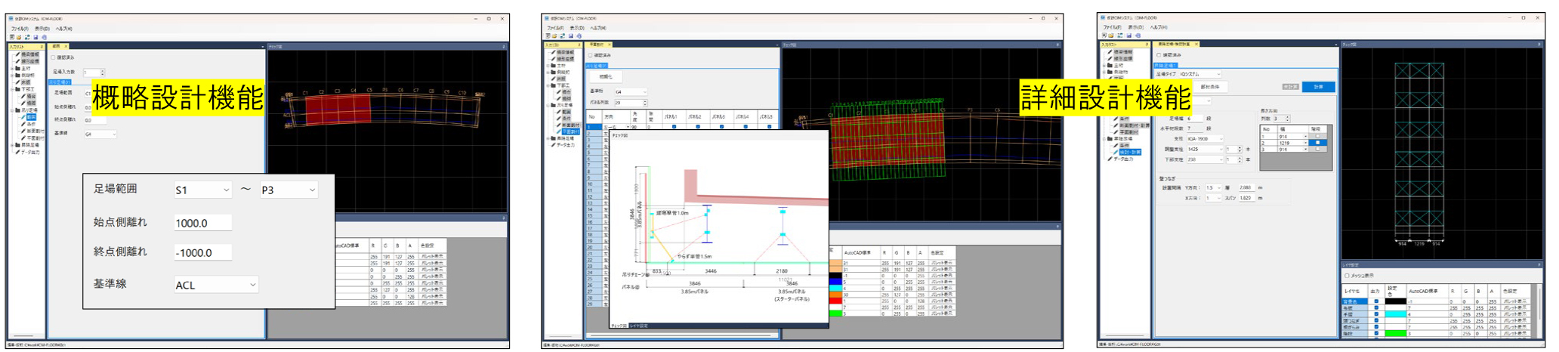Select the データ出力 pencil item in the leftmost tree

pos(29,152)
